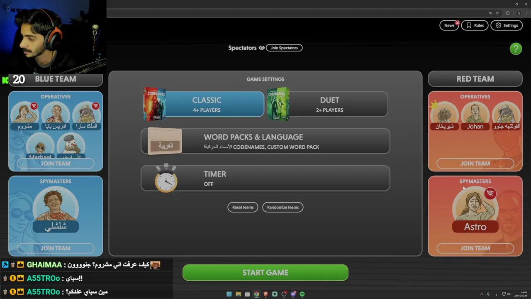Open the green help question mark
This screenshot has height=299, width=531.
pyautogui.click(x=516, y=49)
